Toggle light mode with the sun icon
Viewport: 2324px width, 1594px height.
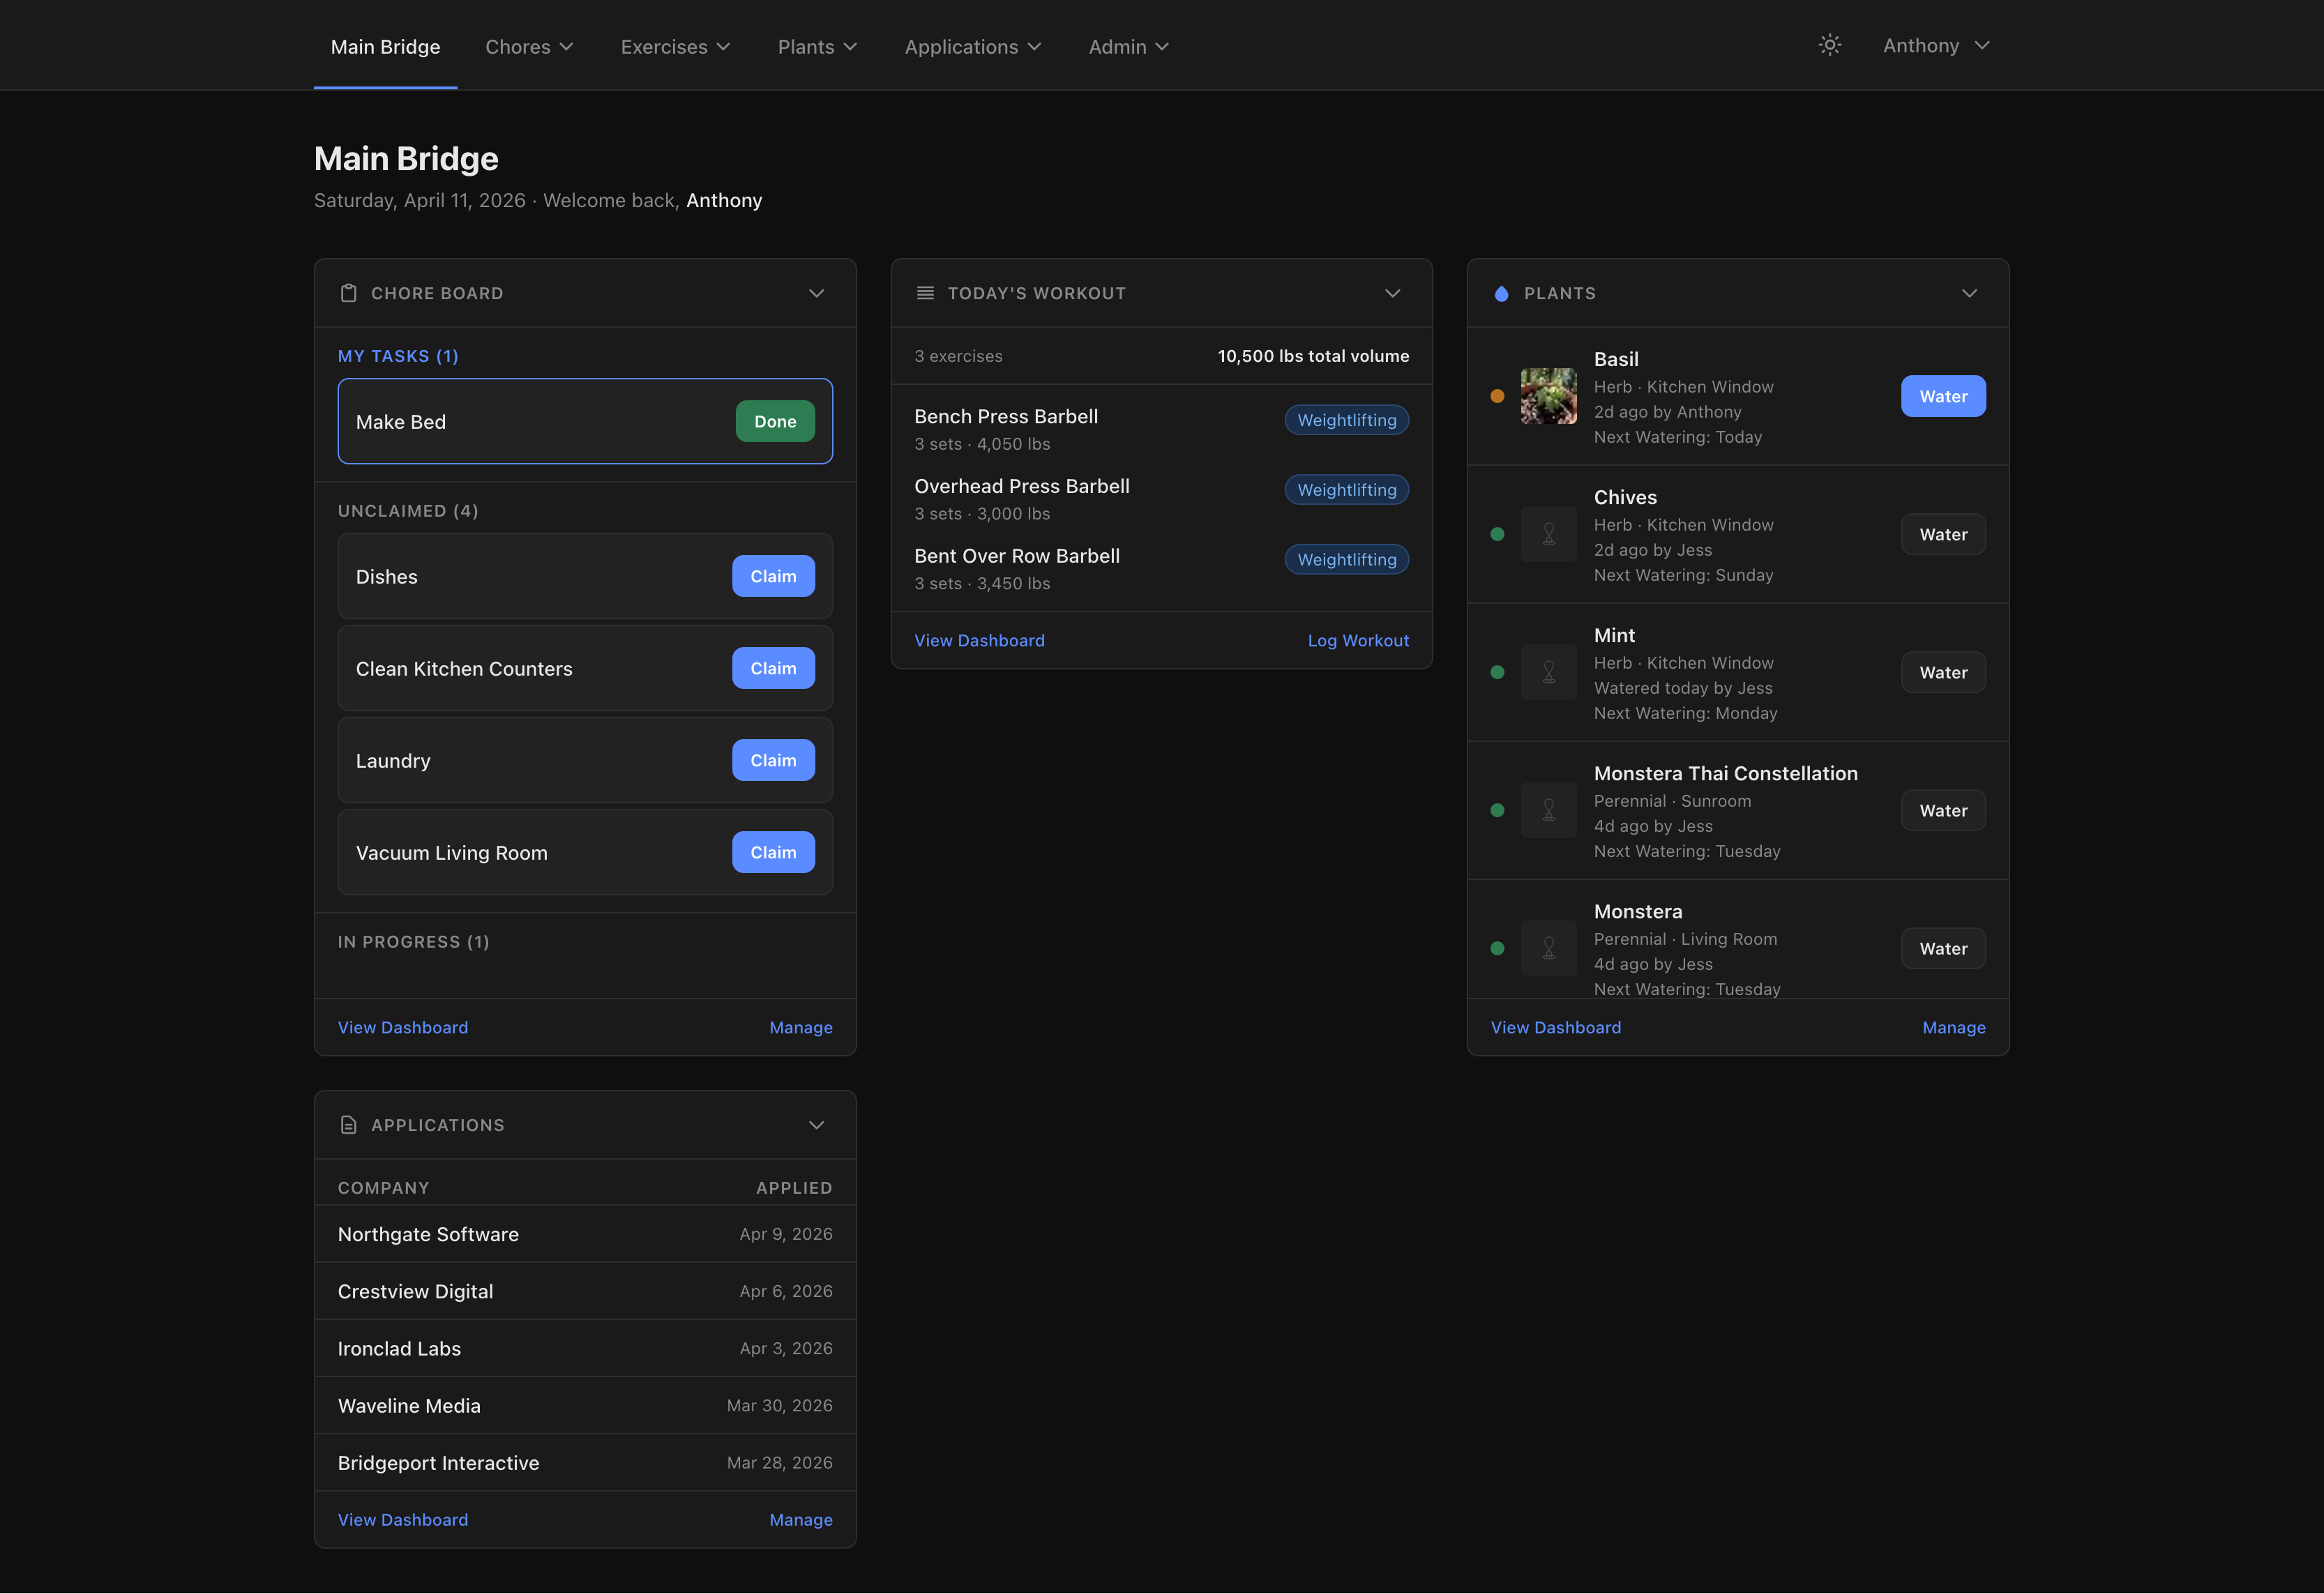point(1829,45)
